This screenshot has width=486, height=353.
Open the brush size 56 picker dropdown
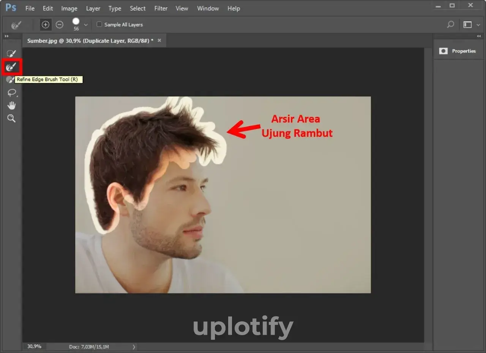click(86, 25)
